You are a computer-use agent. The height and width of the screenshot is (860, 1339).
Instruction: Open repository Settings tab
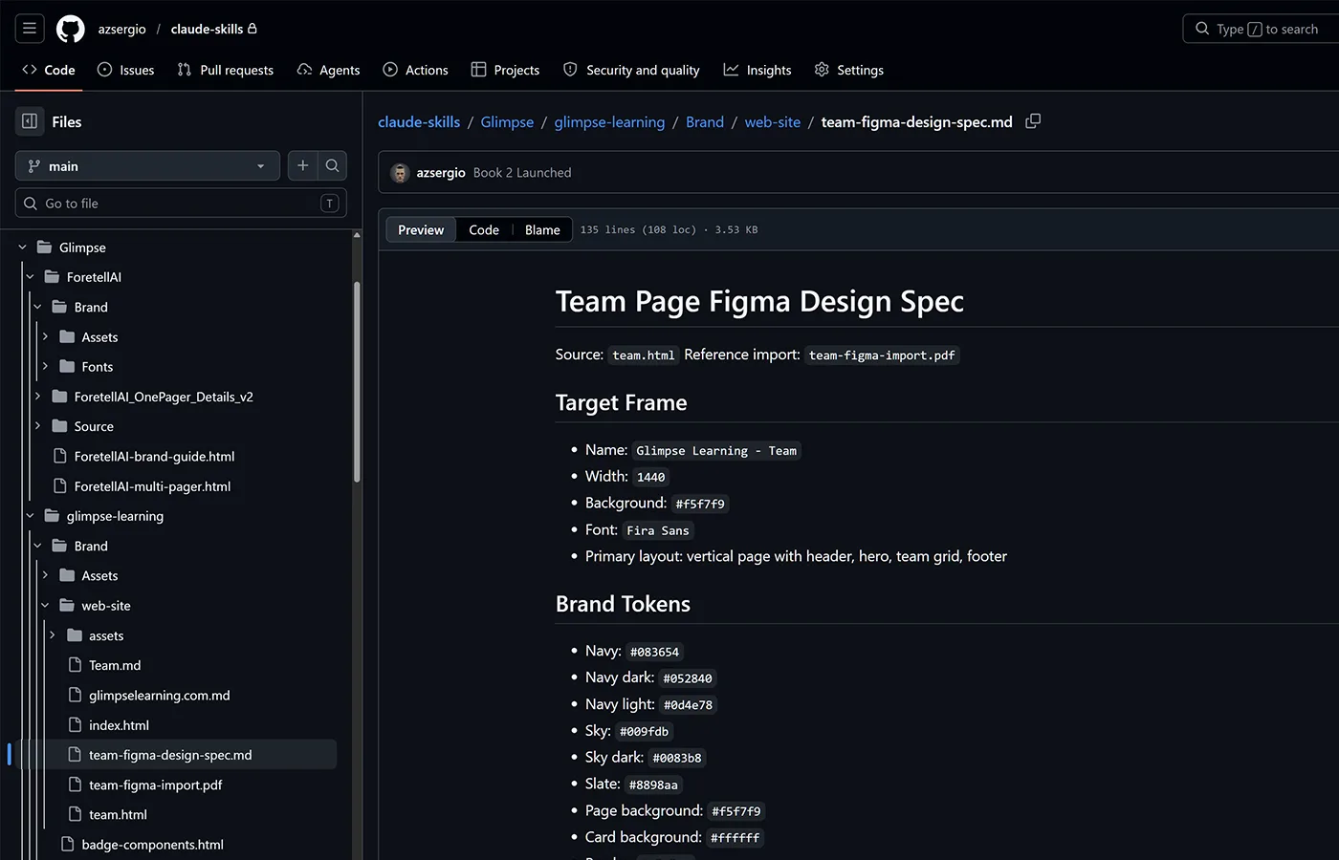848,70
